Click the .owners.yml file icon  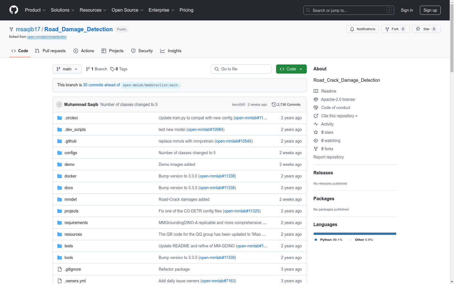[60, 281]
